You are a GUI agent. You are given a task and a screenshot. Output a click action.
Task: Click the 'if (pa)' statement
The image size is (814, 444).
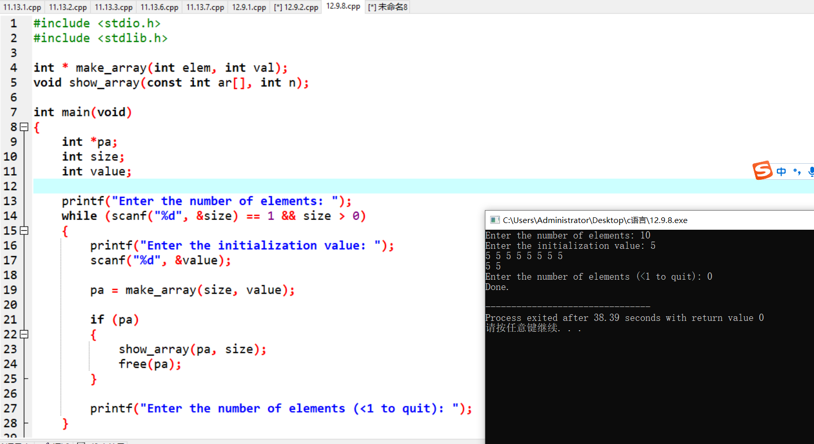pos(115,319)
